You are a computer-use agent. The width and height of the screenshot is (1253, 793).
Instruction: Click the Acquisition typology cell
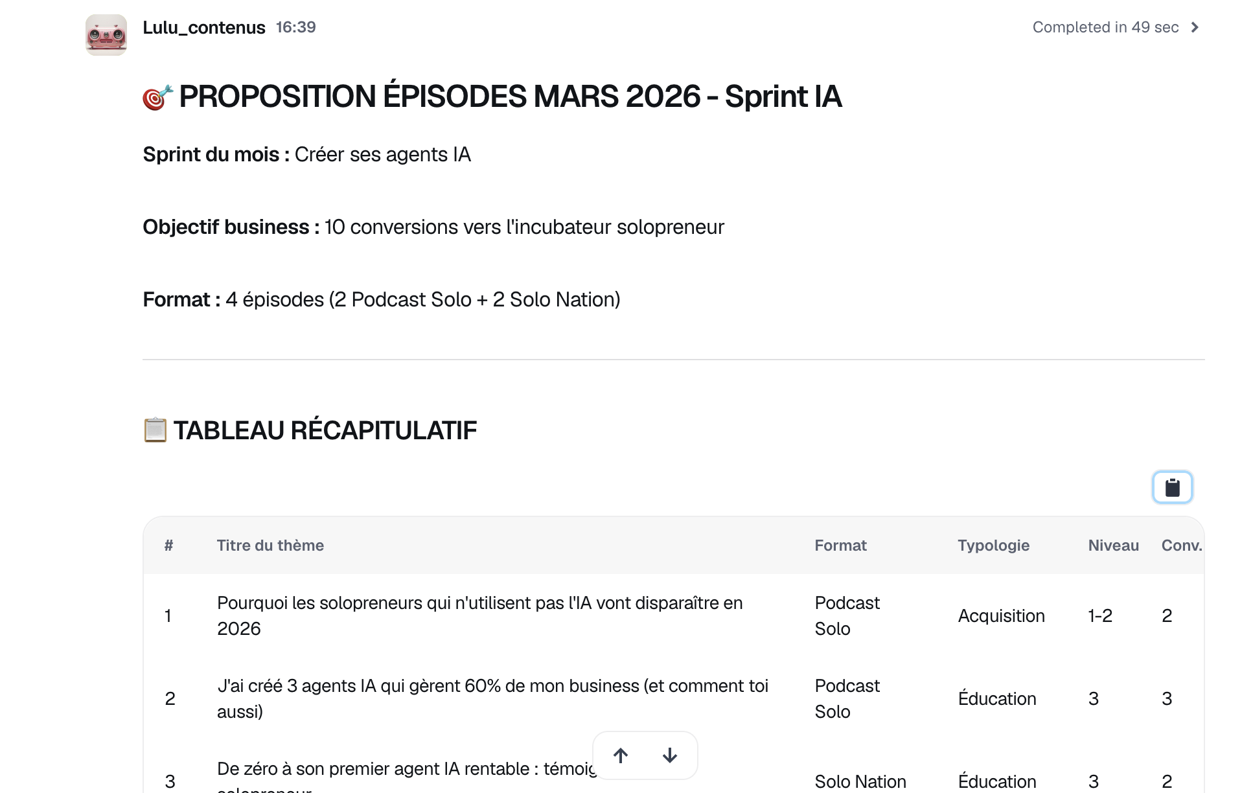[x=1002, y=615]
